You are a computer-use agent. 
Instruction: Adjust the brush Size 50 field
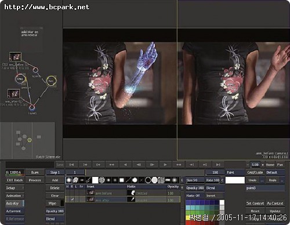pyautogui.click(x=195, y=180)
